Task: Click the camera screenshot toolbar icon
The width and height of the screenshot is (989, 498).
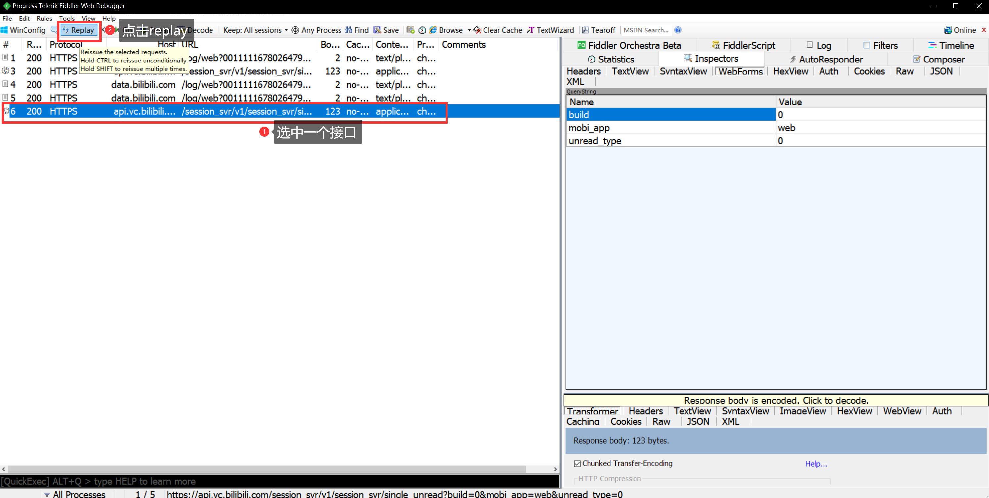Action: point(410,30)
